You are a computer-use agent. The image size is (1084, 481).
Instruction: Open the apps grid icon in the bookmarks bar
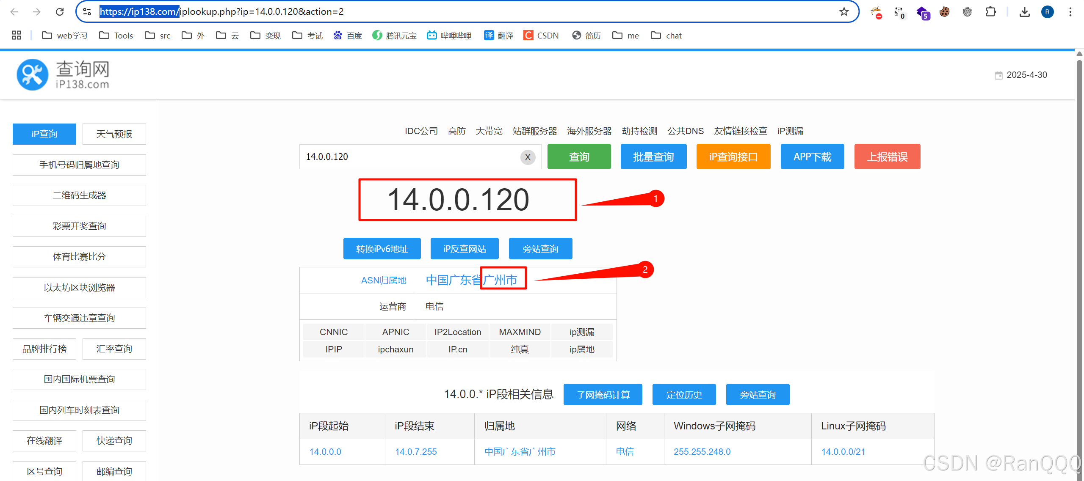click(17, 36)
